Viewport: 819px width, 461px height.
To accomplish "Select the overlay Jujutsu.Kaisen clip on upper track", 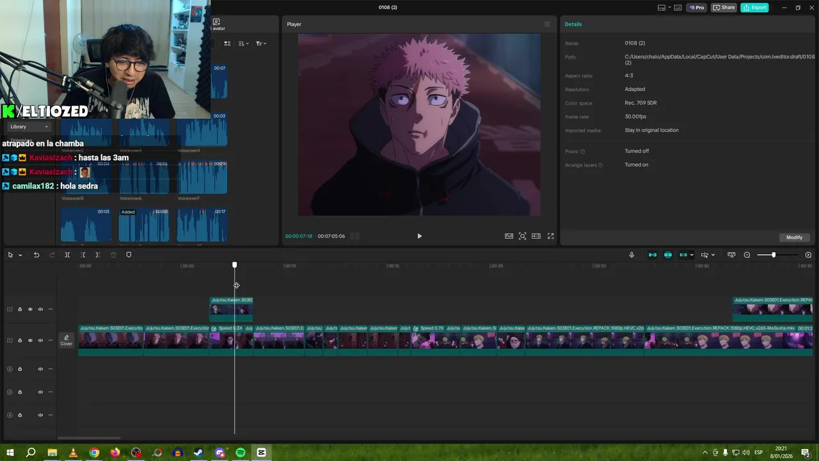I will pyautogui.click(x=231, y=309).
